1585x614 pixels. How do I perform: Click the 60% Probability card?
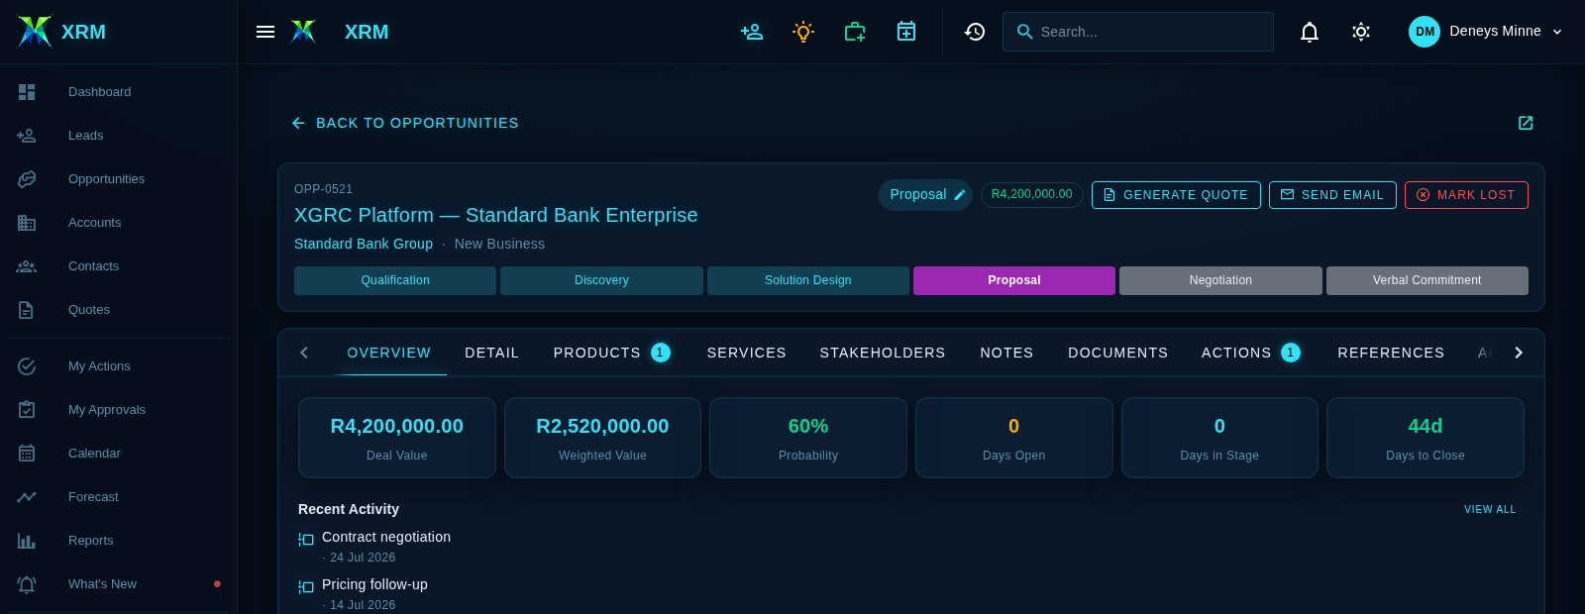coord(808,438)
